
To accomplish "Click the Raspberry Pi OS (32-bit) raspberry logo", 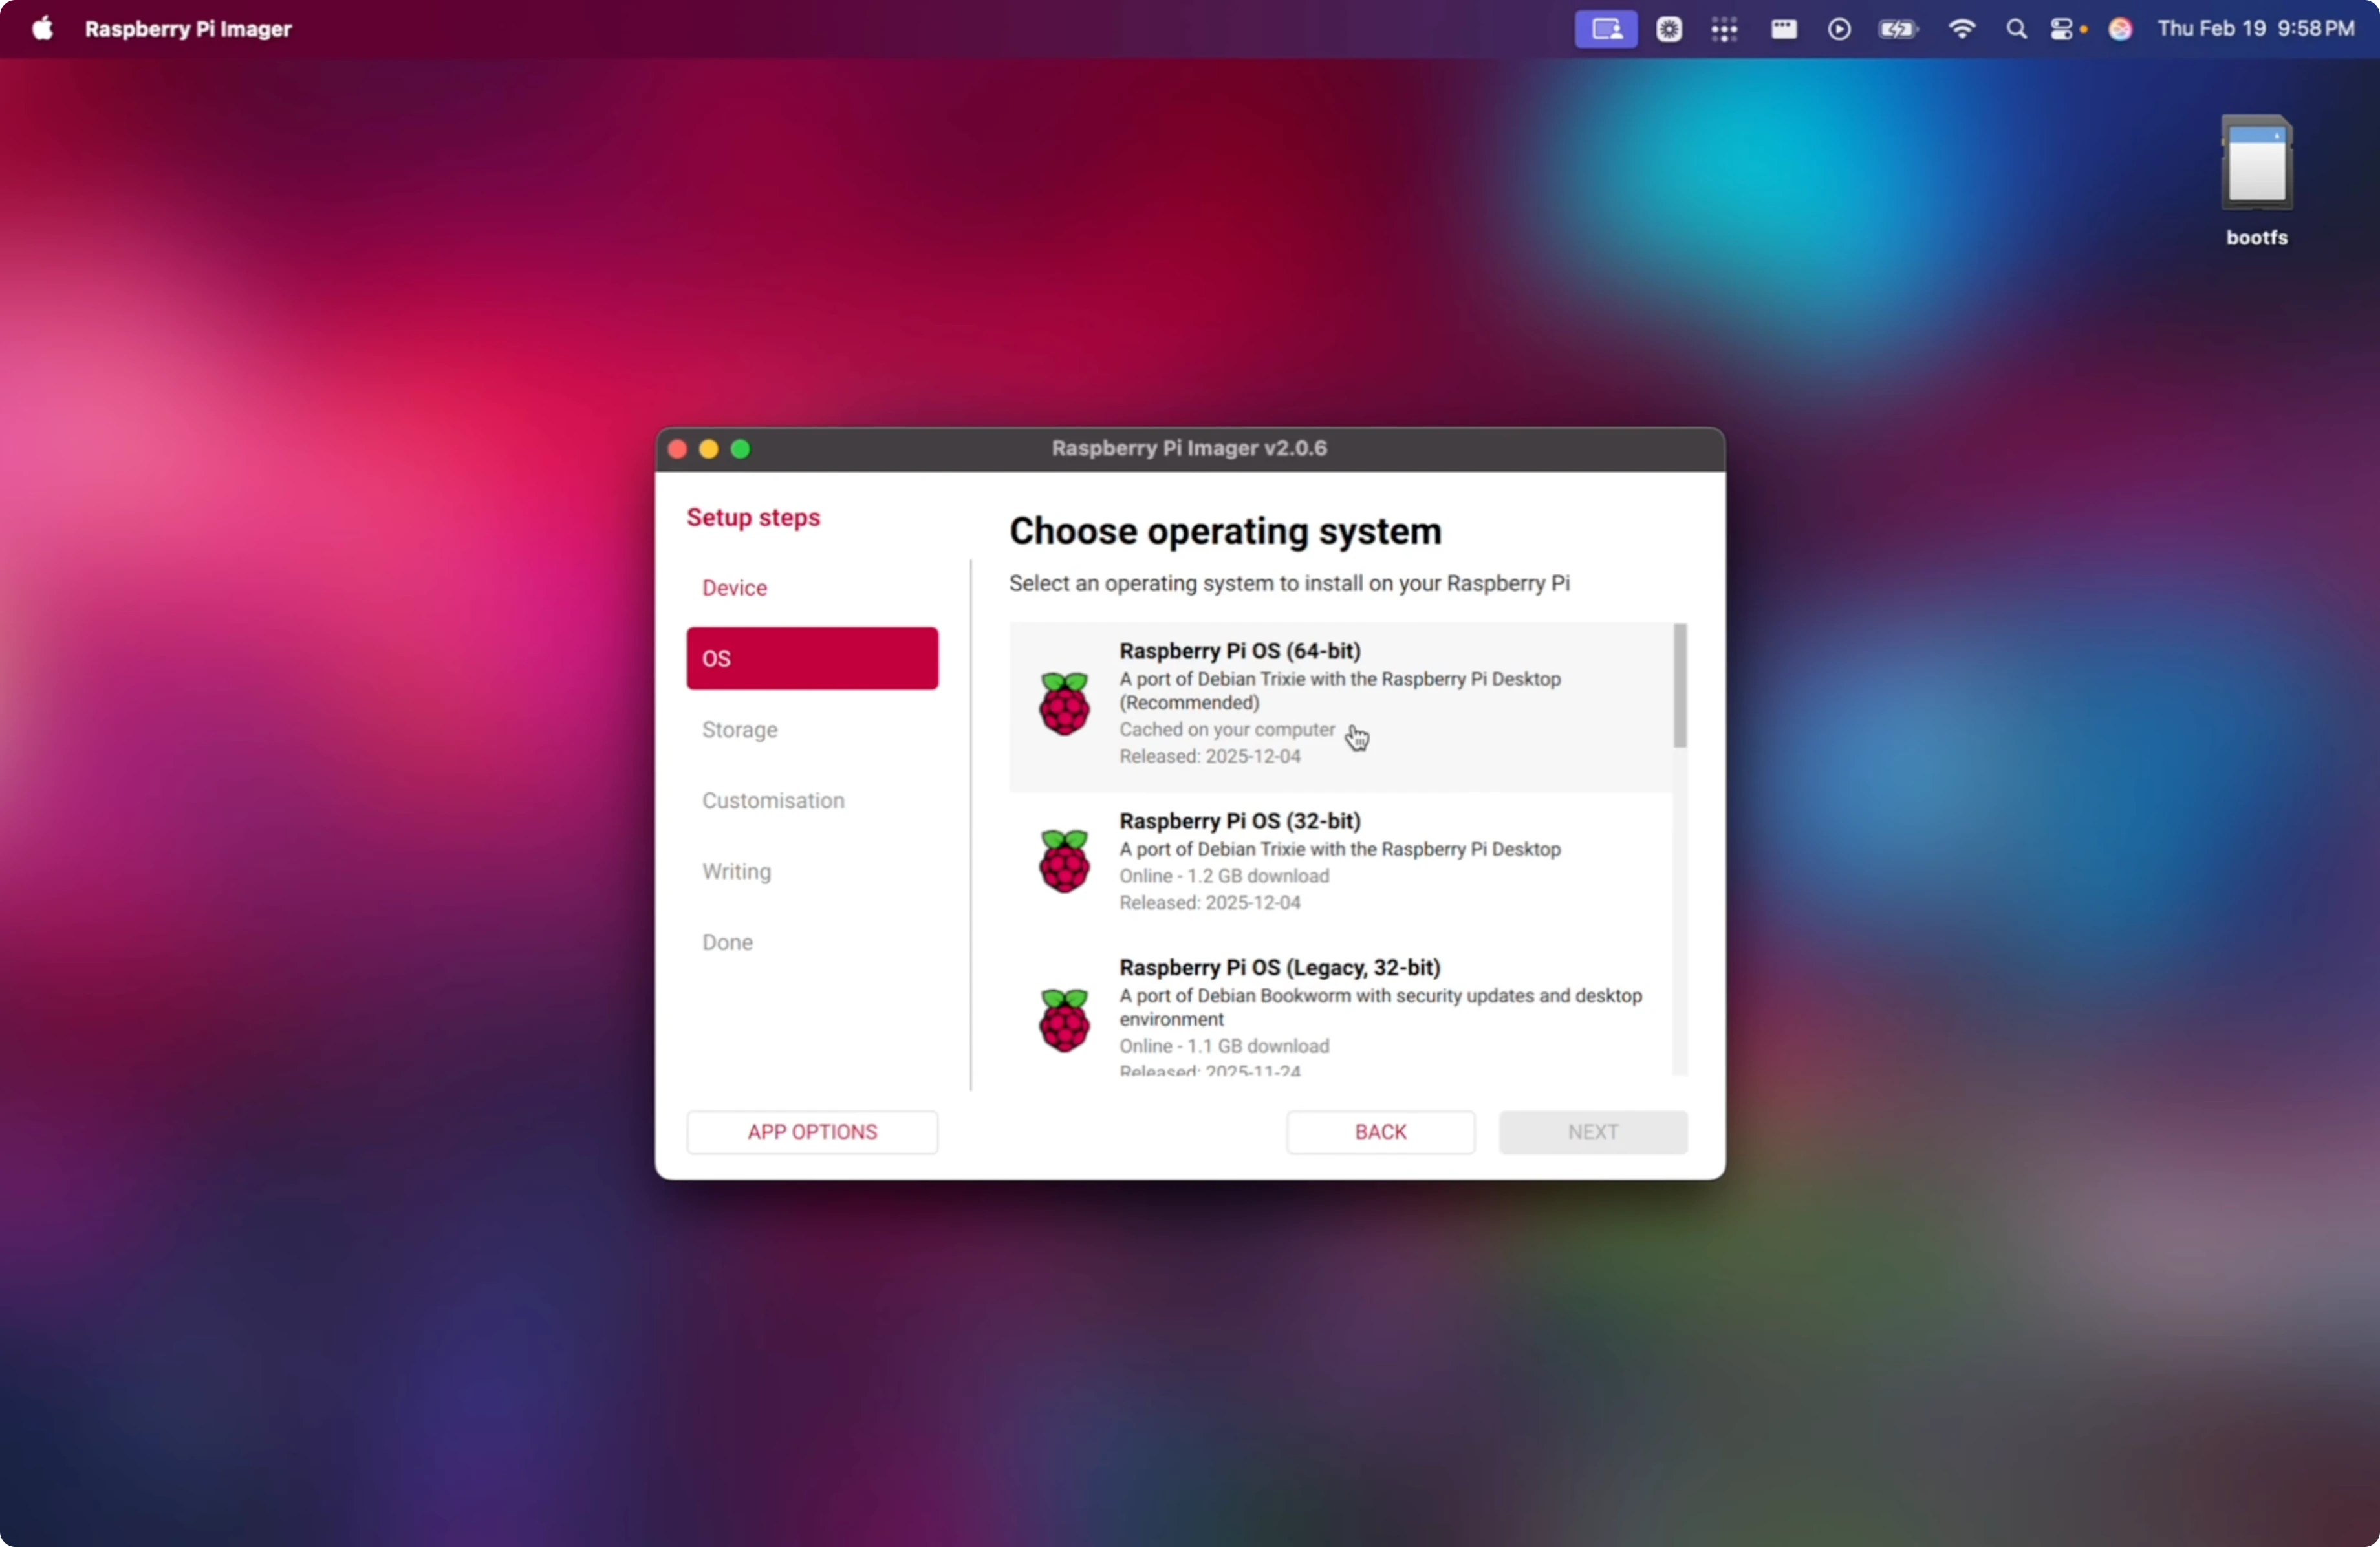I will tap(1064, 861).
